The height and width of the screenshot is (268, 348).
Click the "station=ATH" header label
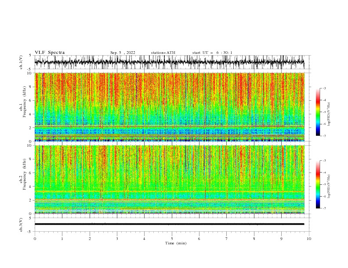coord(163,53)
